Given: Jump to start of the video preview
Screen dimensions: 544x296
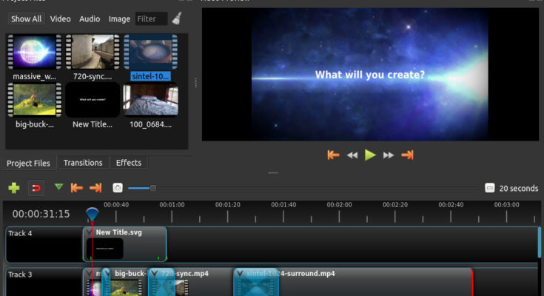Looking at the screenshot, I should tap(334, 155).
